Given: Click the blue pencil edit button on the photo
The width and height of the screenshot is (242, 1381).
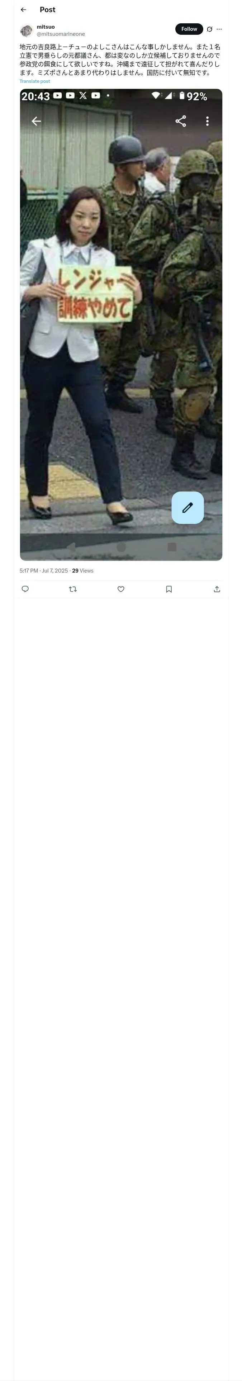Looking at the screenshot, I should tap(187, 507).
